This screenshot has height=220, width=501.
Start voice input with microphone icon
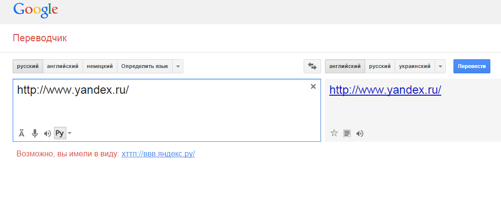click(x=35, y=133)
